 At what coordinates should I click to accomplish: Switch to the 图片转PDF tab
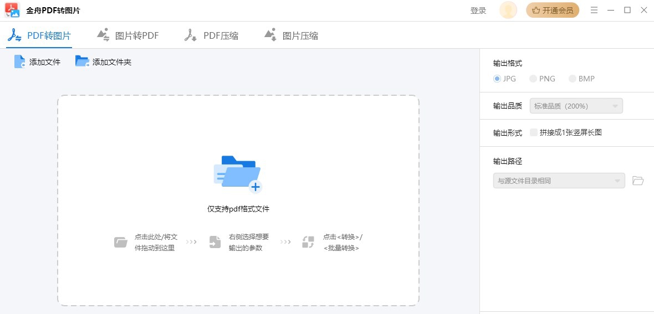(127, 36)
